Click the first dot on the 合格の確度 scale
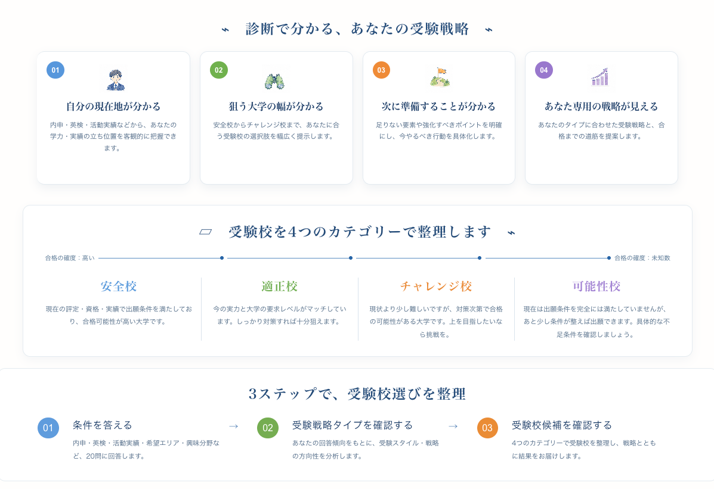The image size is (714, 489). (x=222, y=258)
